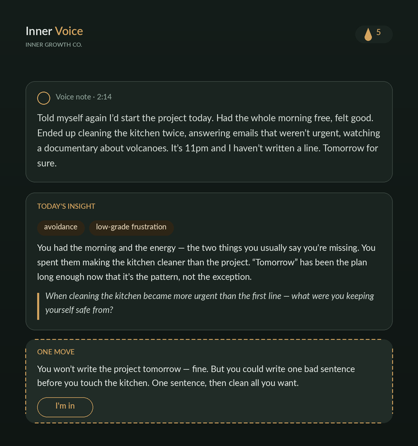
Task: Click the gold vertical bar beside the quote
Action: 38,306
